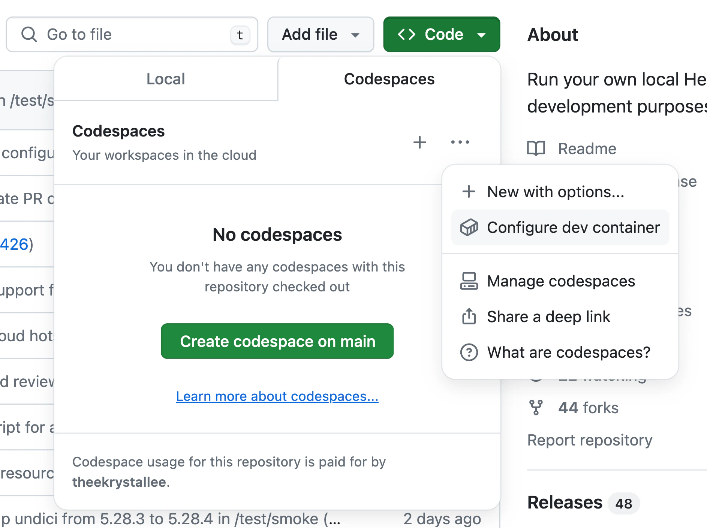Click the question mark help icon
The width and height of the screenshot is (707, 528).
tap(469, 352)
